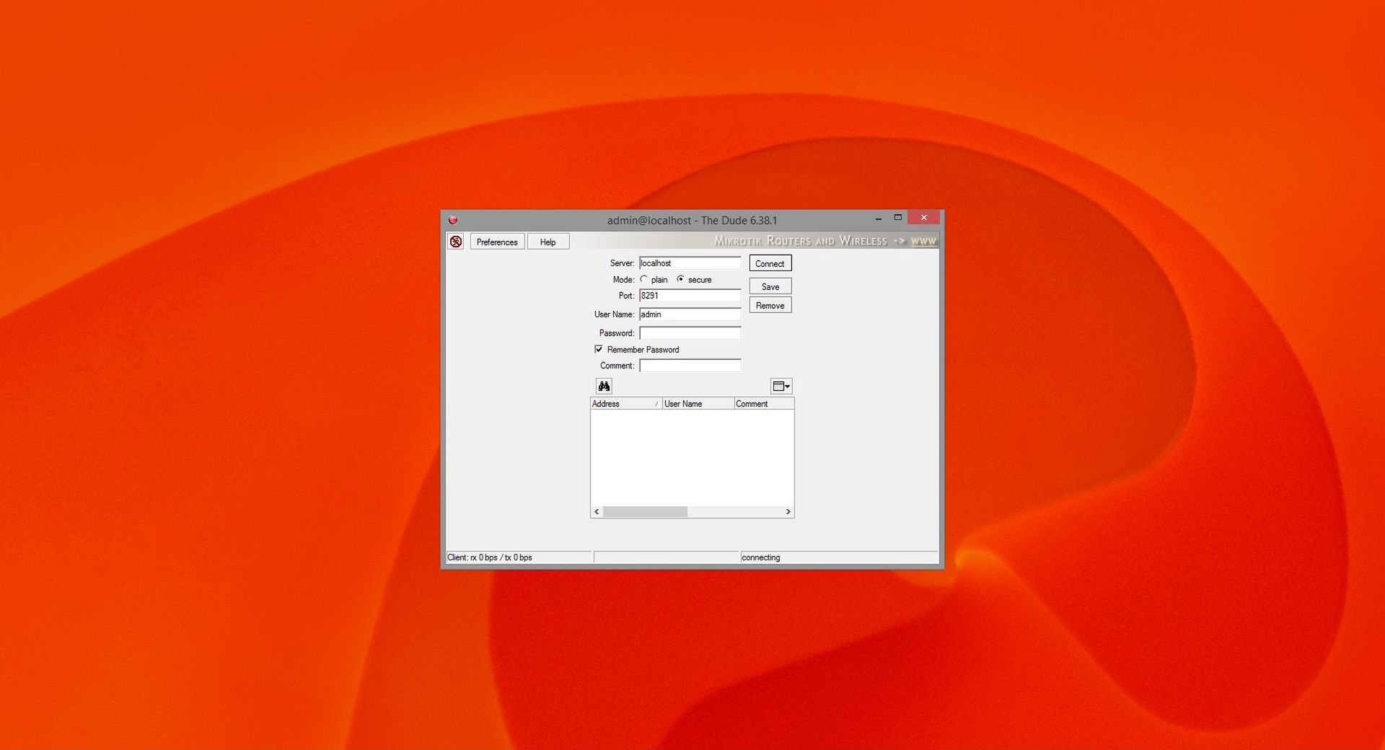Follow the www link in the MikroTik banner

click(923, 241)
